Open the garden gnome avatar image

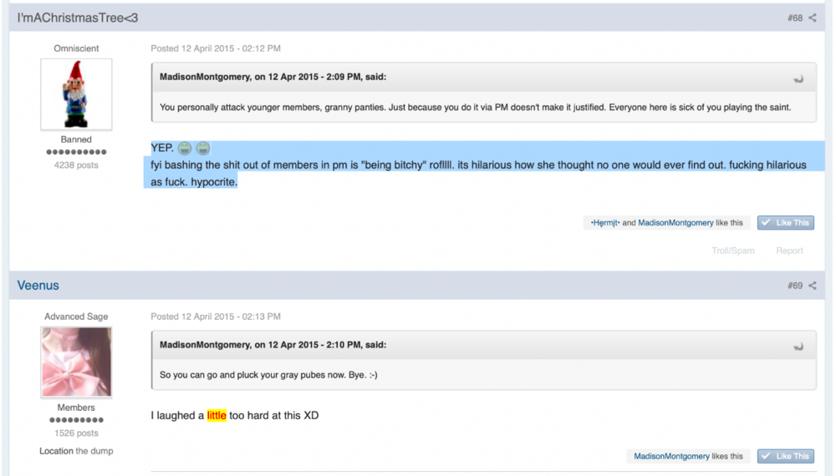click(x=76, y=94)
